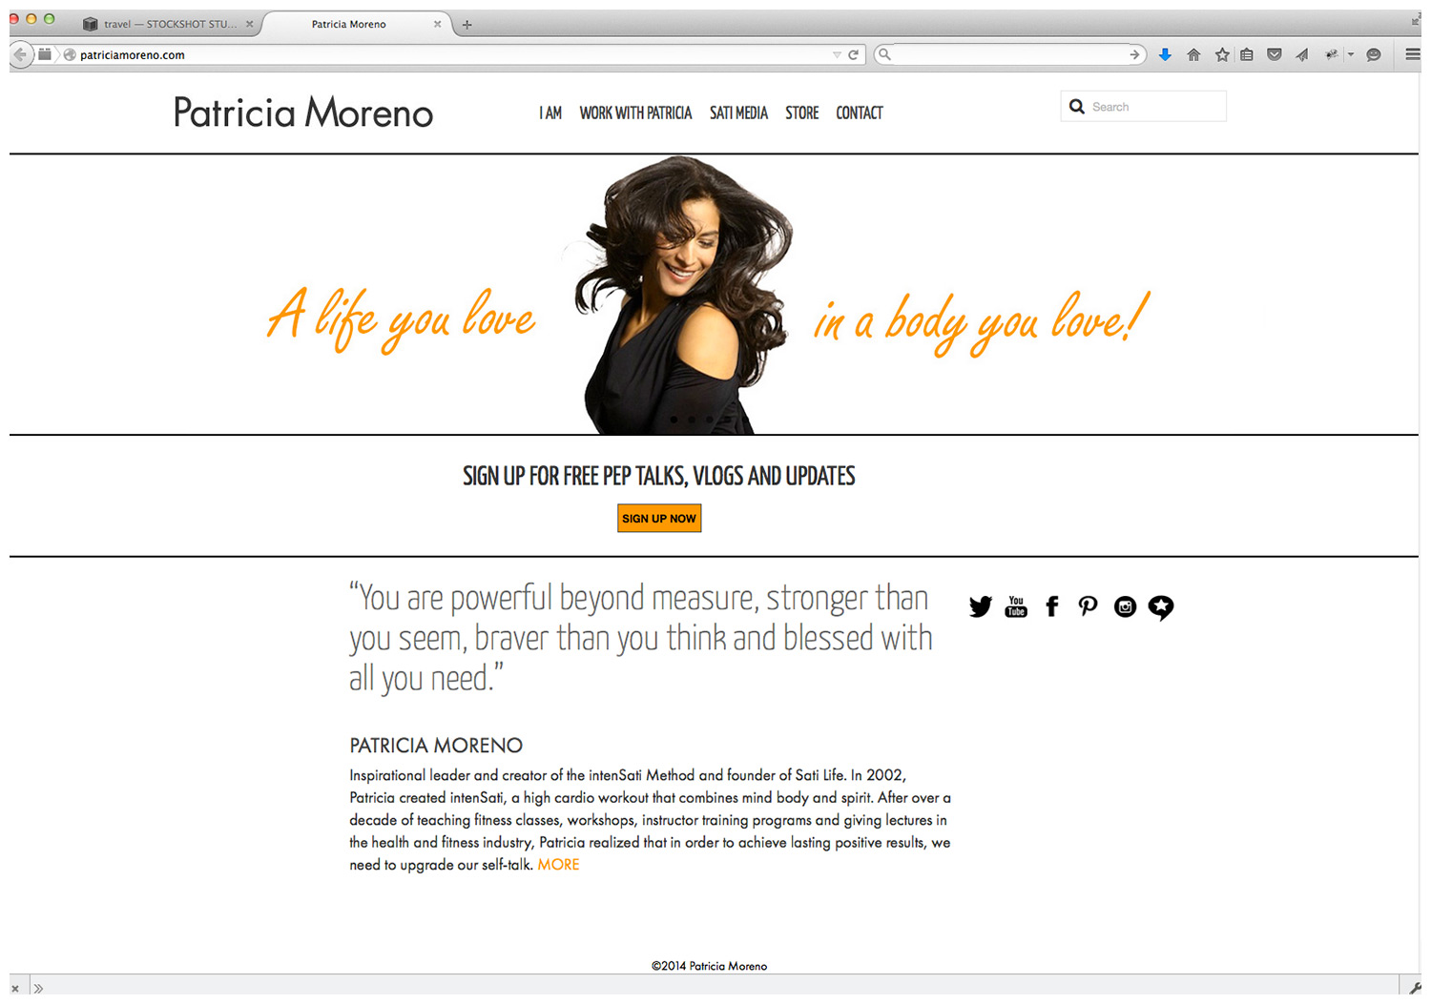Click the PATRICIA MORENO bio heading
This screenshot has width=1431, height=1004.
point(436,746)
